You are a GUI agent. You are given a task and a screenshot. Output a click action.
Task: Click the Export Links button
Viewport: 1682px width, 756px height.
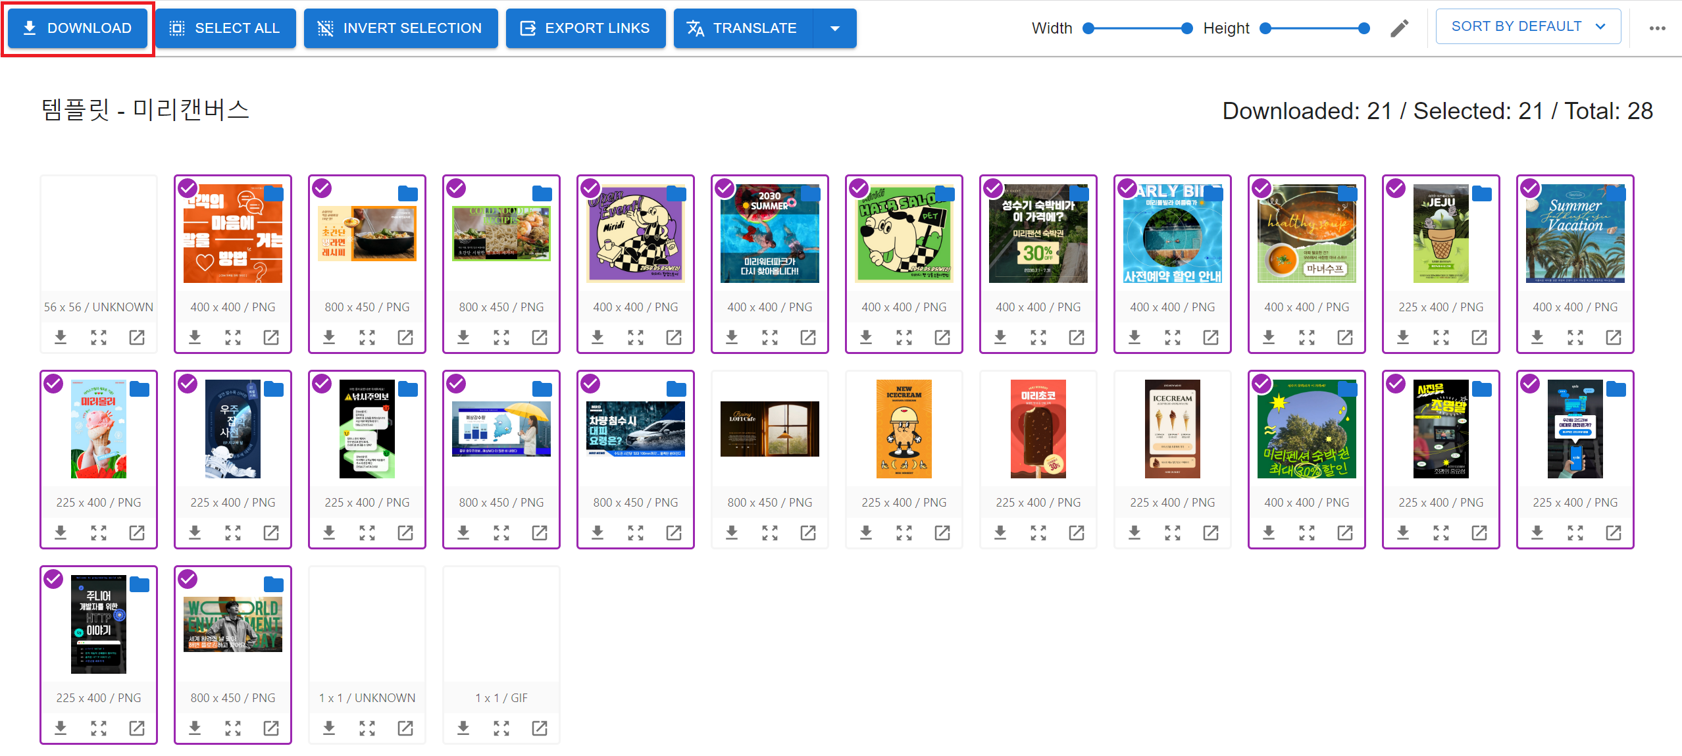point(585,28)
